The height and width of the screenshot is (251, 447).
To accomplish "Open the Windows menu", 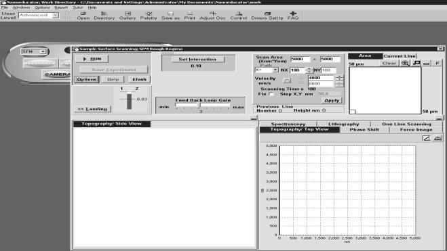I will [x=22, y=7].
